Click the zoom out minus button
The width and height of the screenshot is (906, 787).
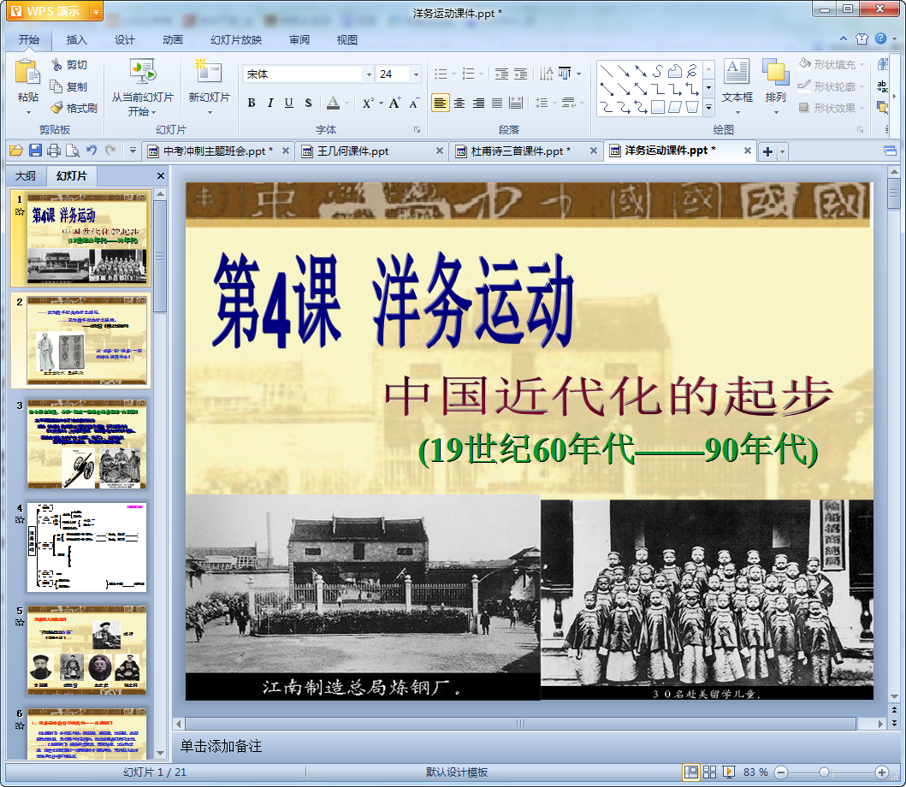(x=780, y=772)
